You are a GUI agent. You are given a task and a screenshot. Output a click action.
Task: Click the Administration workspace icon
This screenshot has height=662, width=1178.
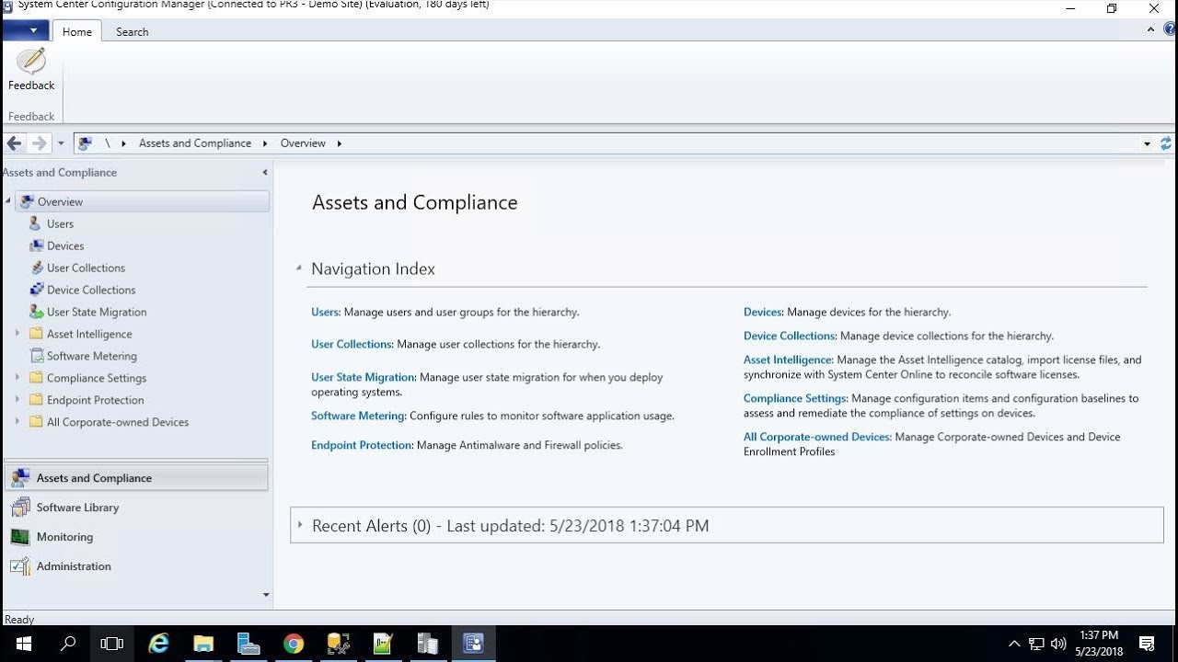click(20, 566)
